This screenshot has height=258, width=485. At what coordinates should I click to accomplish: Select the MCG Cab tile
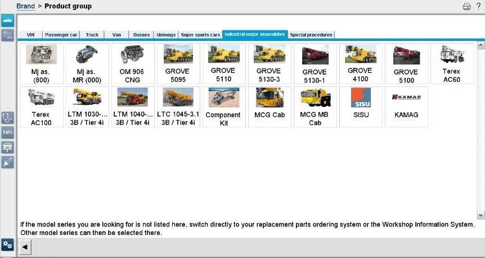(x=270, y=107)
